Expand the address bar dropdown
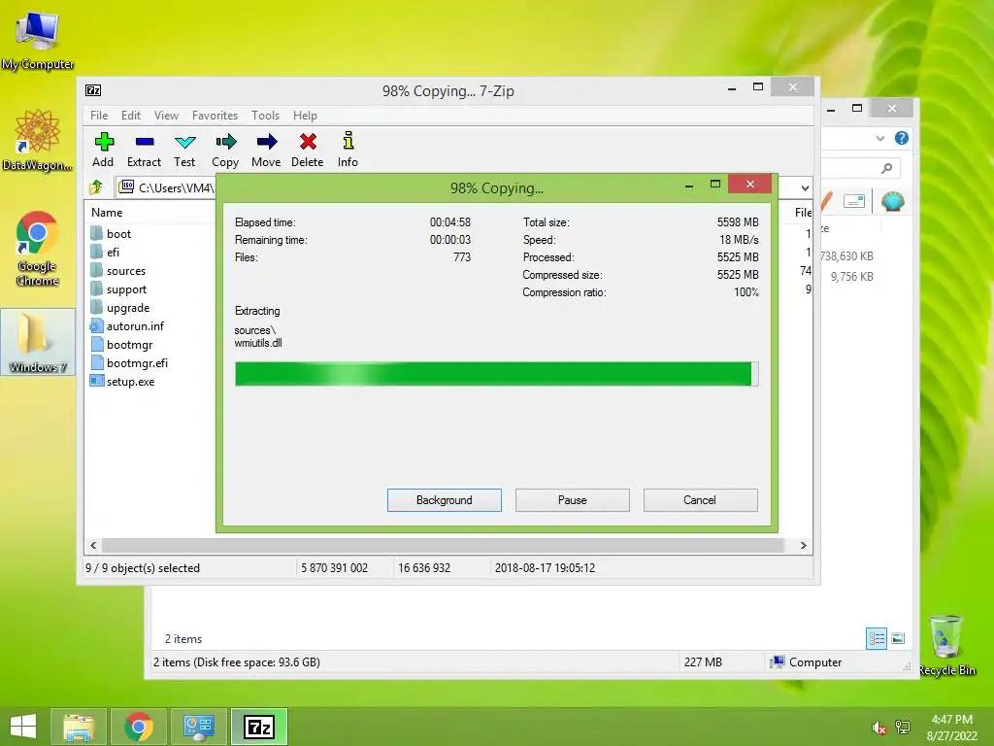The image size is (994, 746). click(805, 187)
